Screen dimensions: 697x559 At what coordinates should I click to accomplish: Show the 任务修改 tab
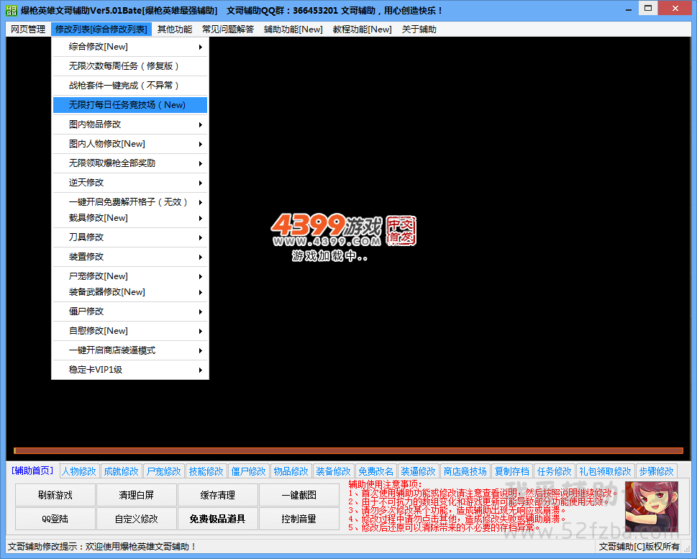pos(555,471)
